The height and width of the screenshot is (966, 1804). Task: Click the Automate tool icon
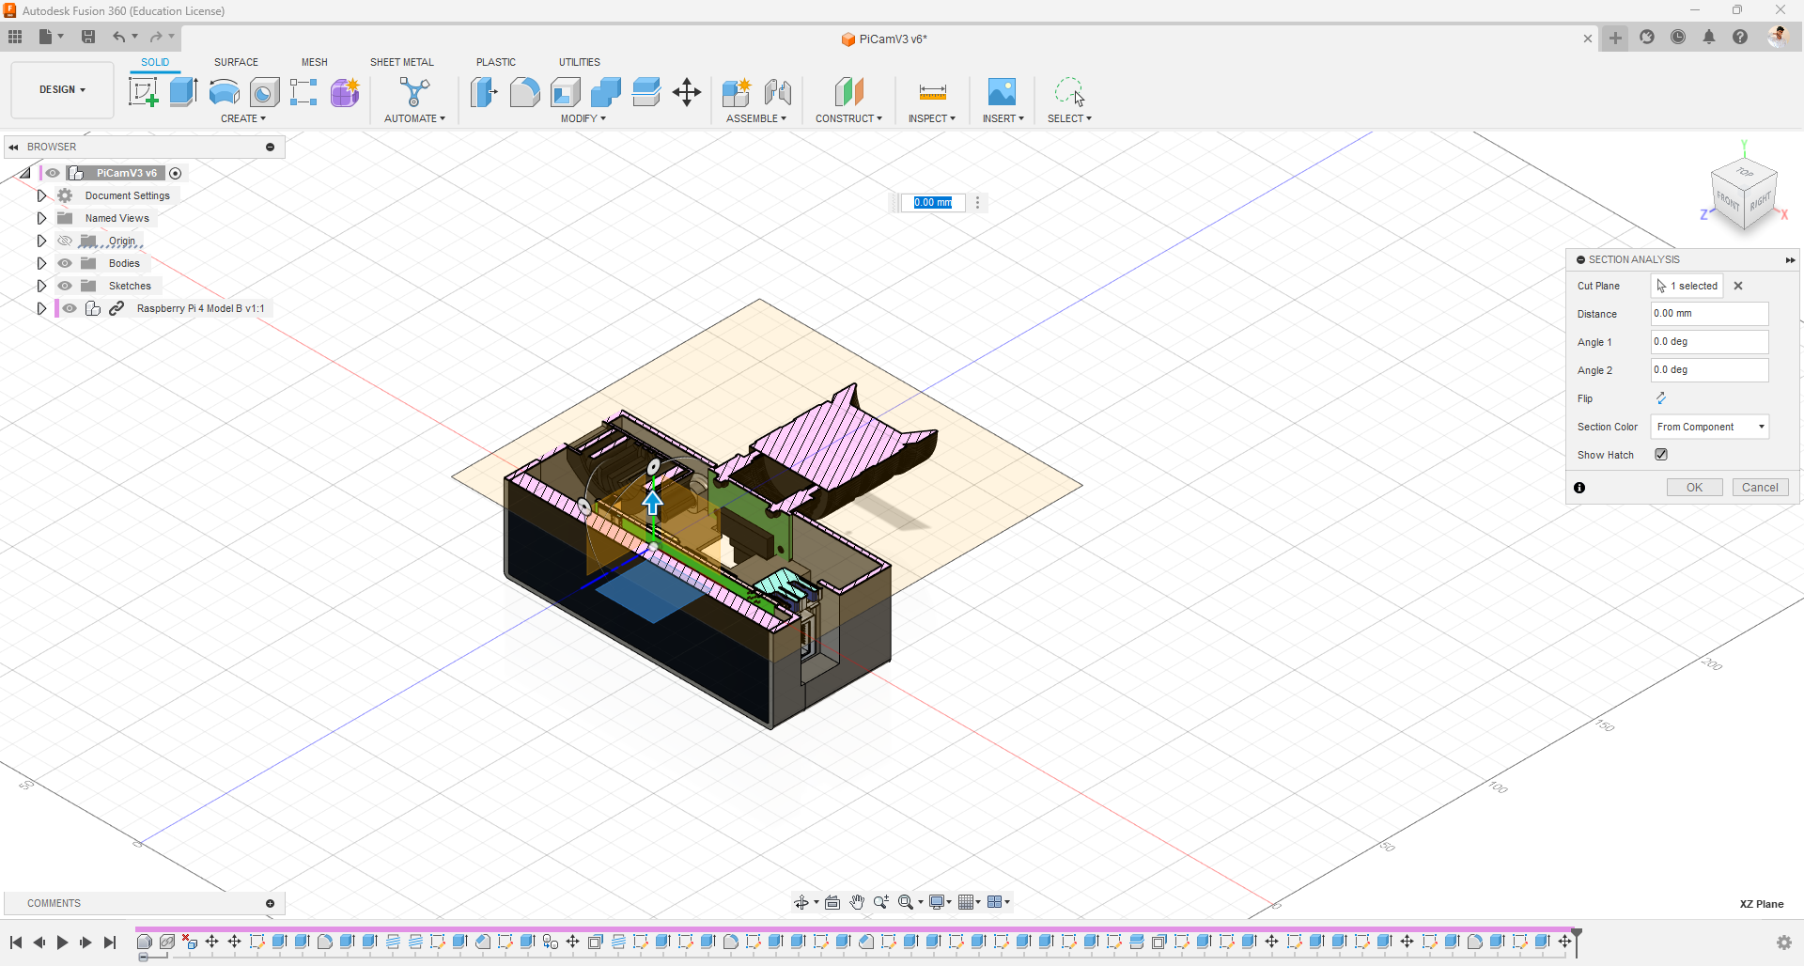(414, 92)
